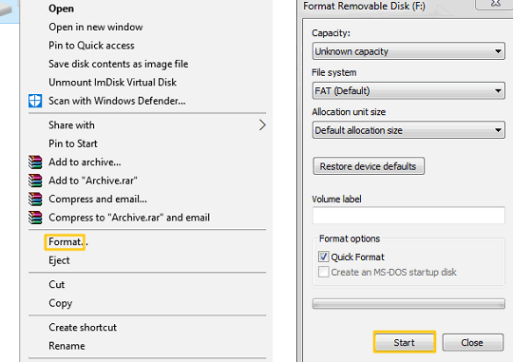This screenshot has height=362, width=513.
Task: Click Restore device defaults button
Action: (x=369, y=166)
